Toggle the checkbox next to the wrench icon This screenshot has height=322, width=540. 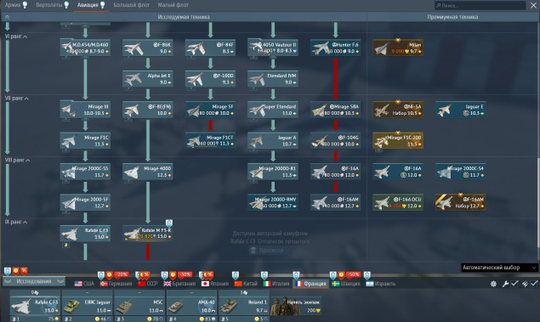pos(514,284)
